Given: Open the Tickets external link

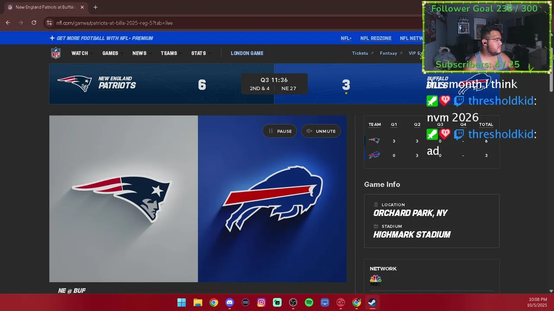Looking at the screenshot, I should tap(363, 53).
